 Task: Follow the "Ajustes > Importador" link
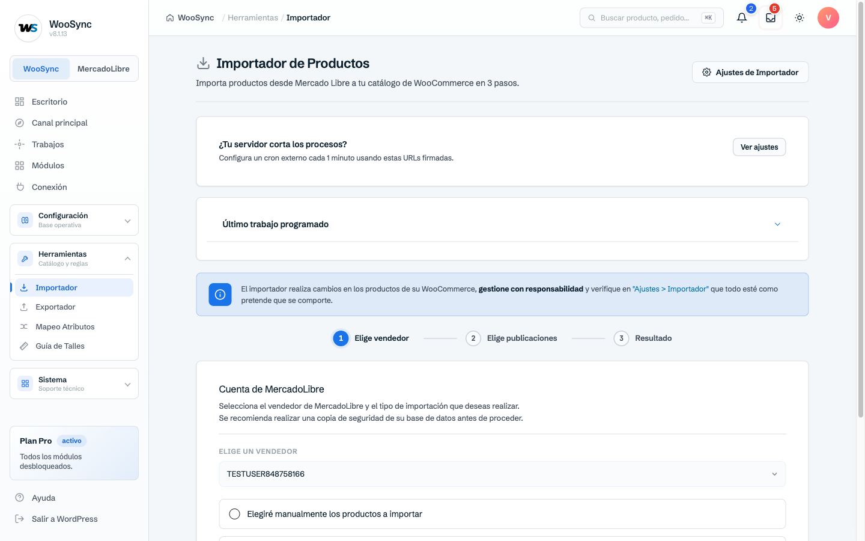click(670, 289)
